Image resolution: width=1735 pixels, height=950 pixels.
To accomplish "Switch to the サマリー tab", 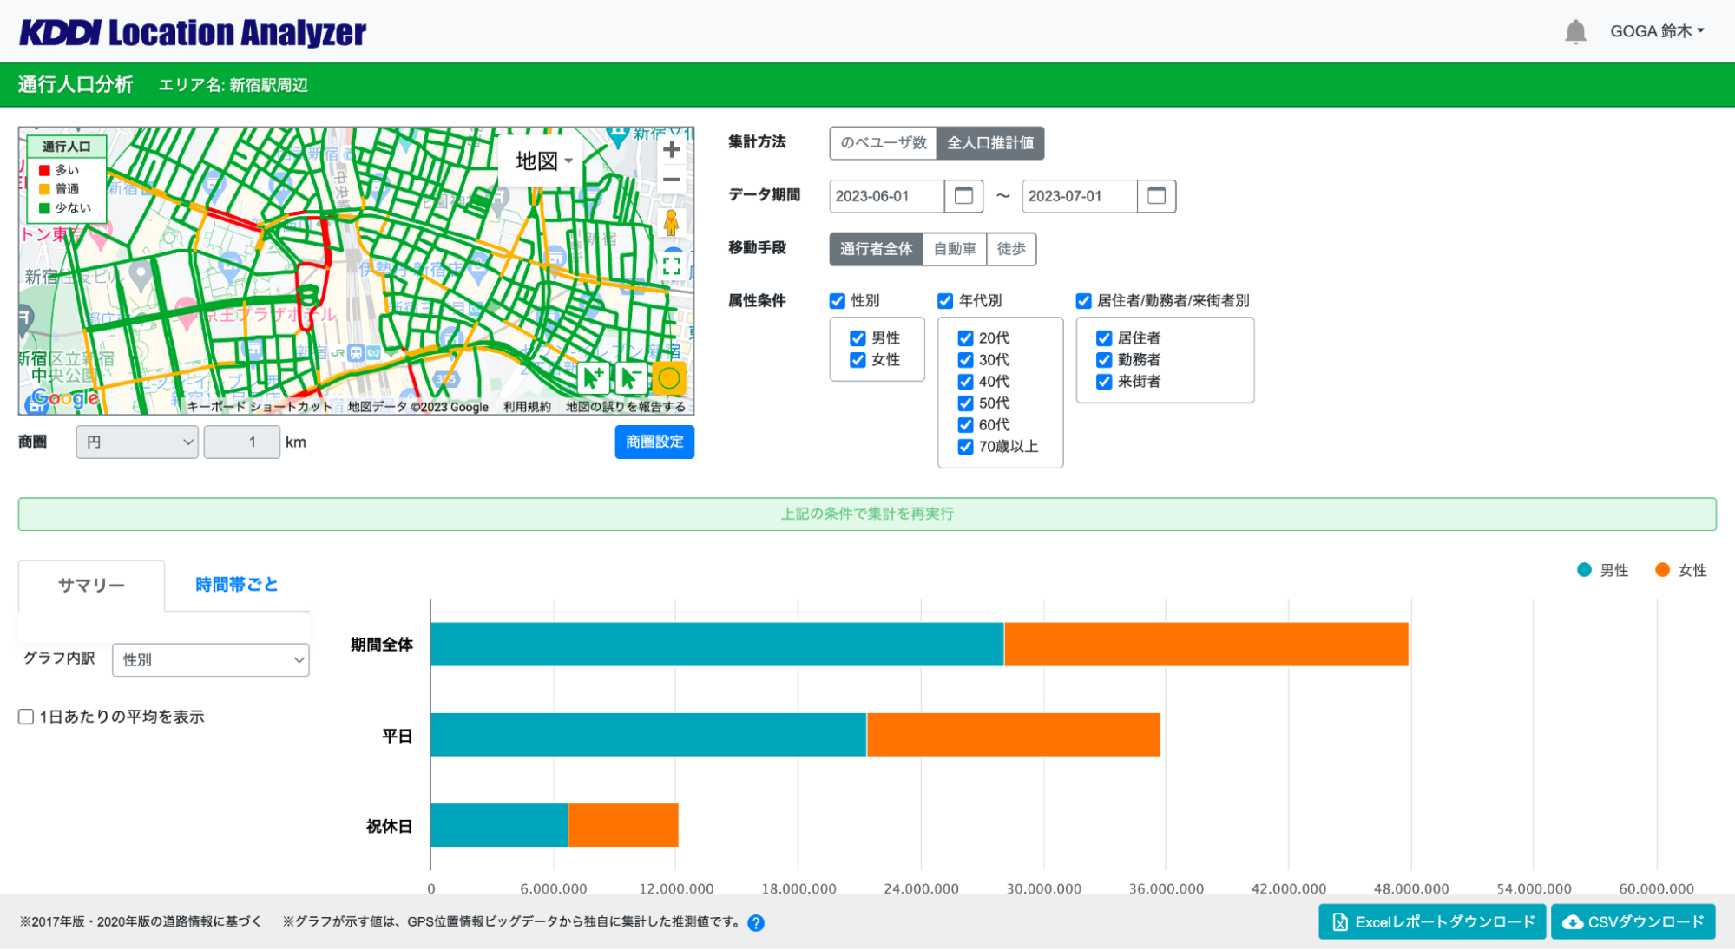I will point(91,586).
